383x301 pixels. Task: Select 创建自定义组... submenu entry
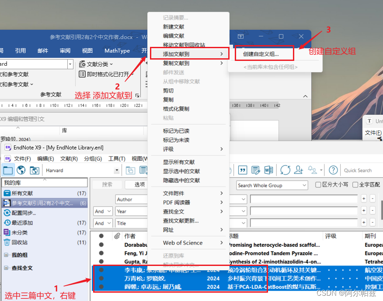tap(261, 54)
